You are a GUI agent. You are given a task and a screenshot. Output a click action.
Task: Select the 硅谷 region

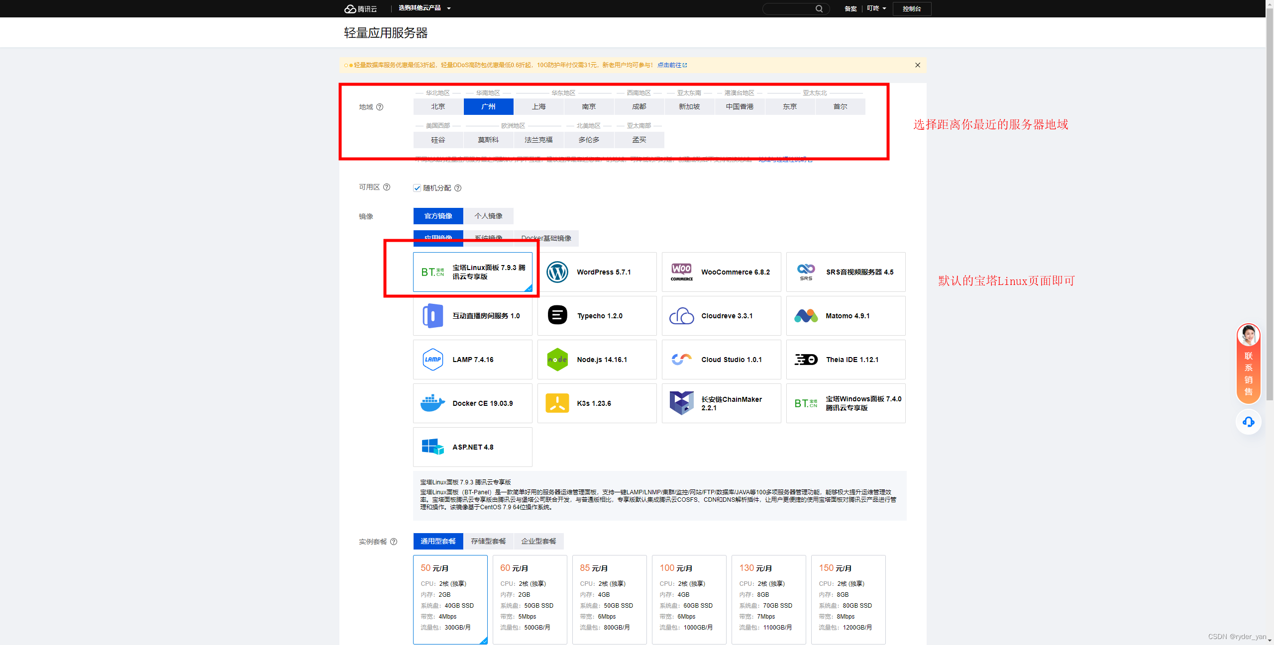point(438,140)
